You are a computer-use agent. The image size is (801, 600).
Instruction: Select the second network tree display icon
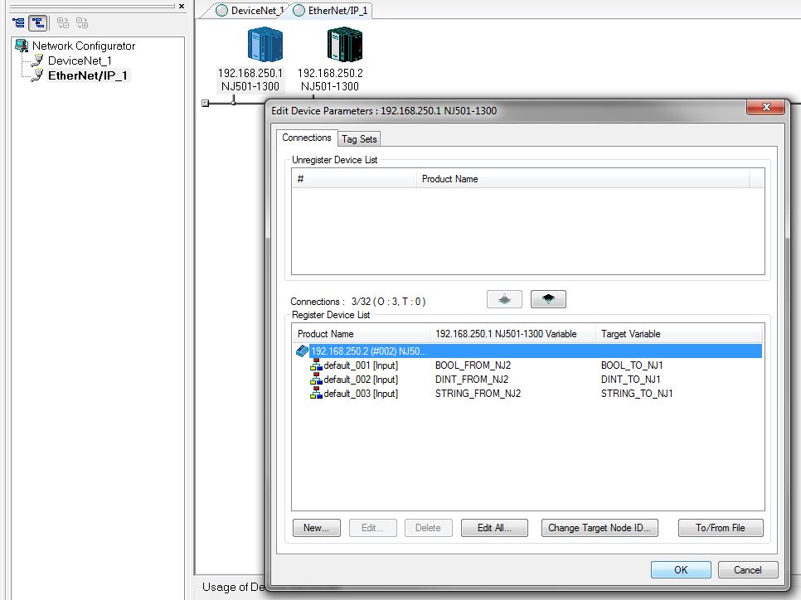click(x=37, y=23)
